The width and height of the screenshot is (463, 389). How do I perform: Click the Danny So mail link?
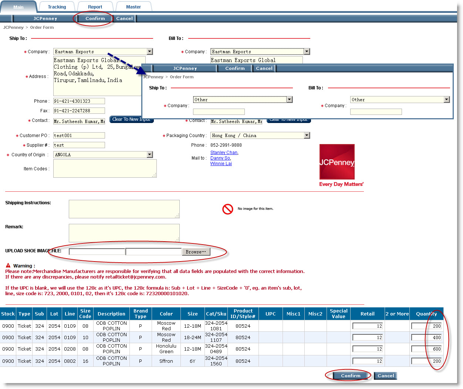click(220, 158)
